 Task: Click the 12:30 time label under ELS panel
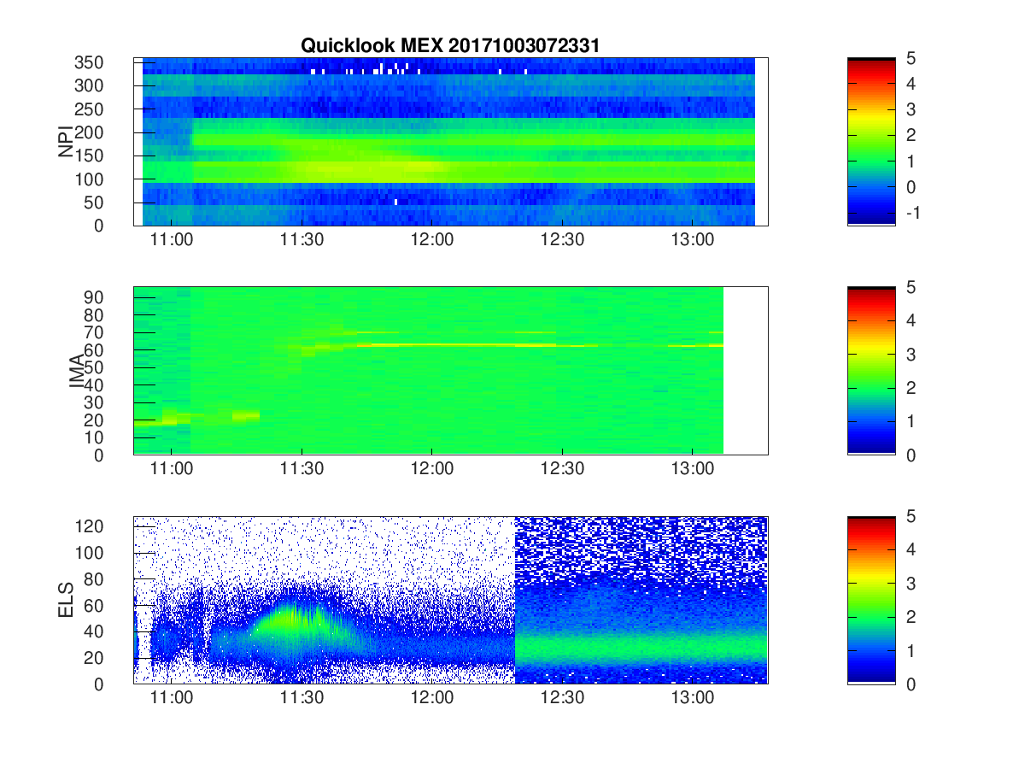pos(562,698)
